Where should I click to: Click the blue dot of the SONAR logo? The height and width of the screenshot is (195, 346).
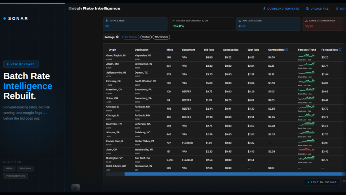click(x=5, y=19)
